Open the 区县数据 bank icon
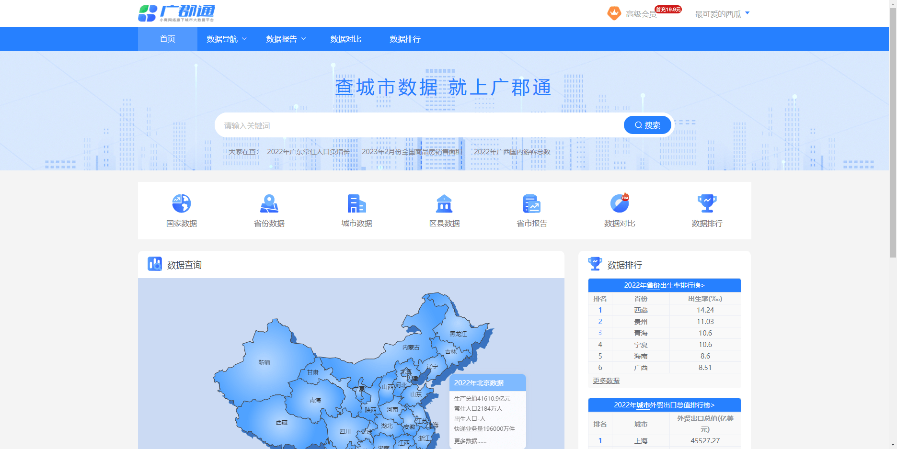Screen dimensions: 897x449 pos(444,203)
